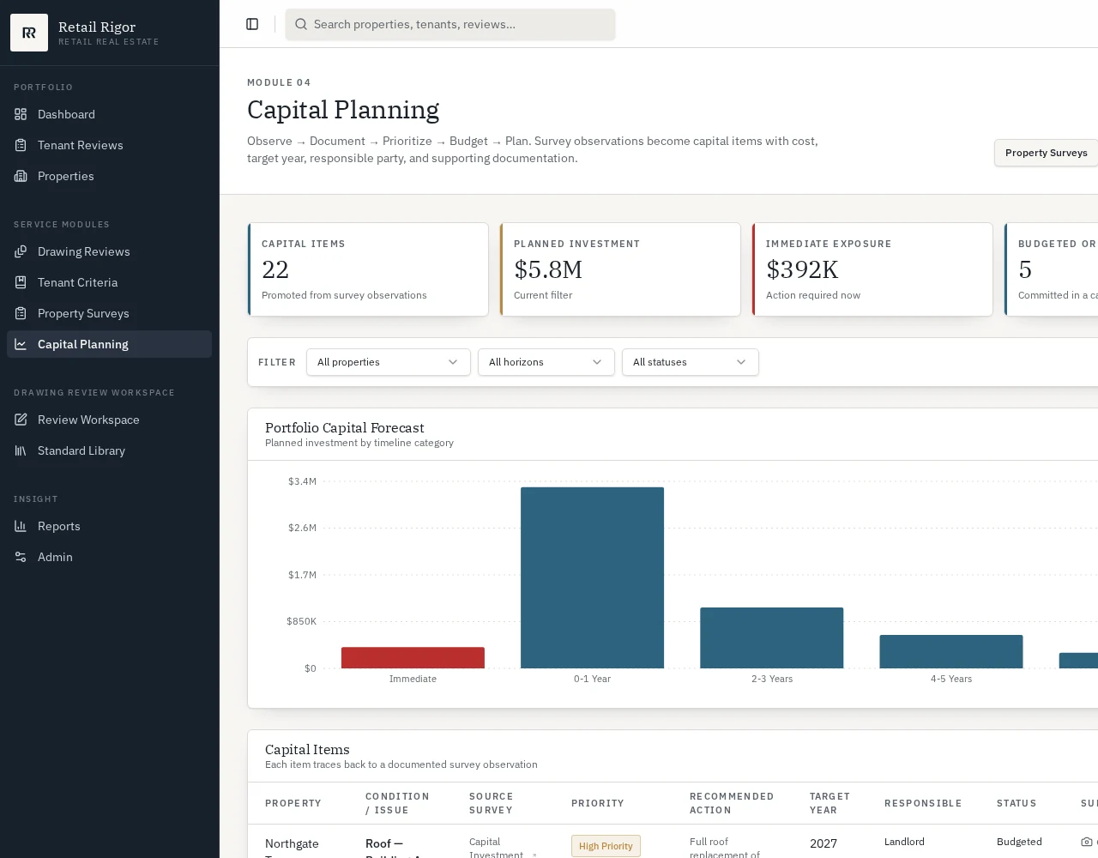Open the Review Workspace edit icon
1098x858 pixels.
tap(21, 420)
